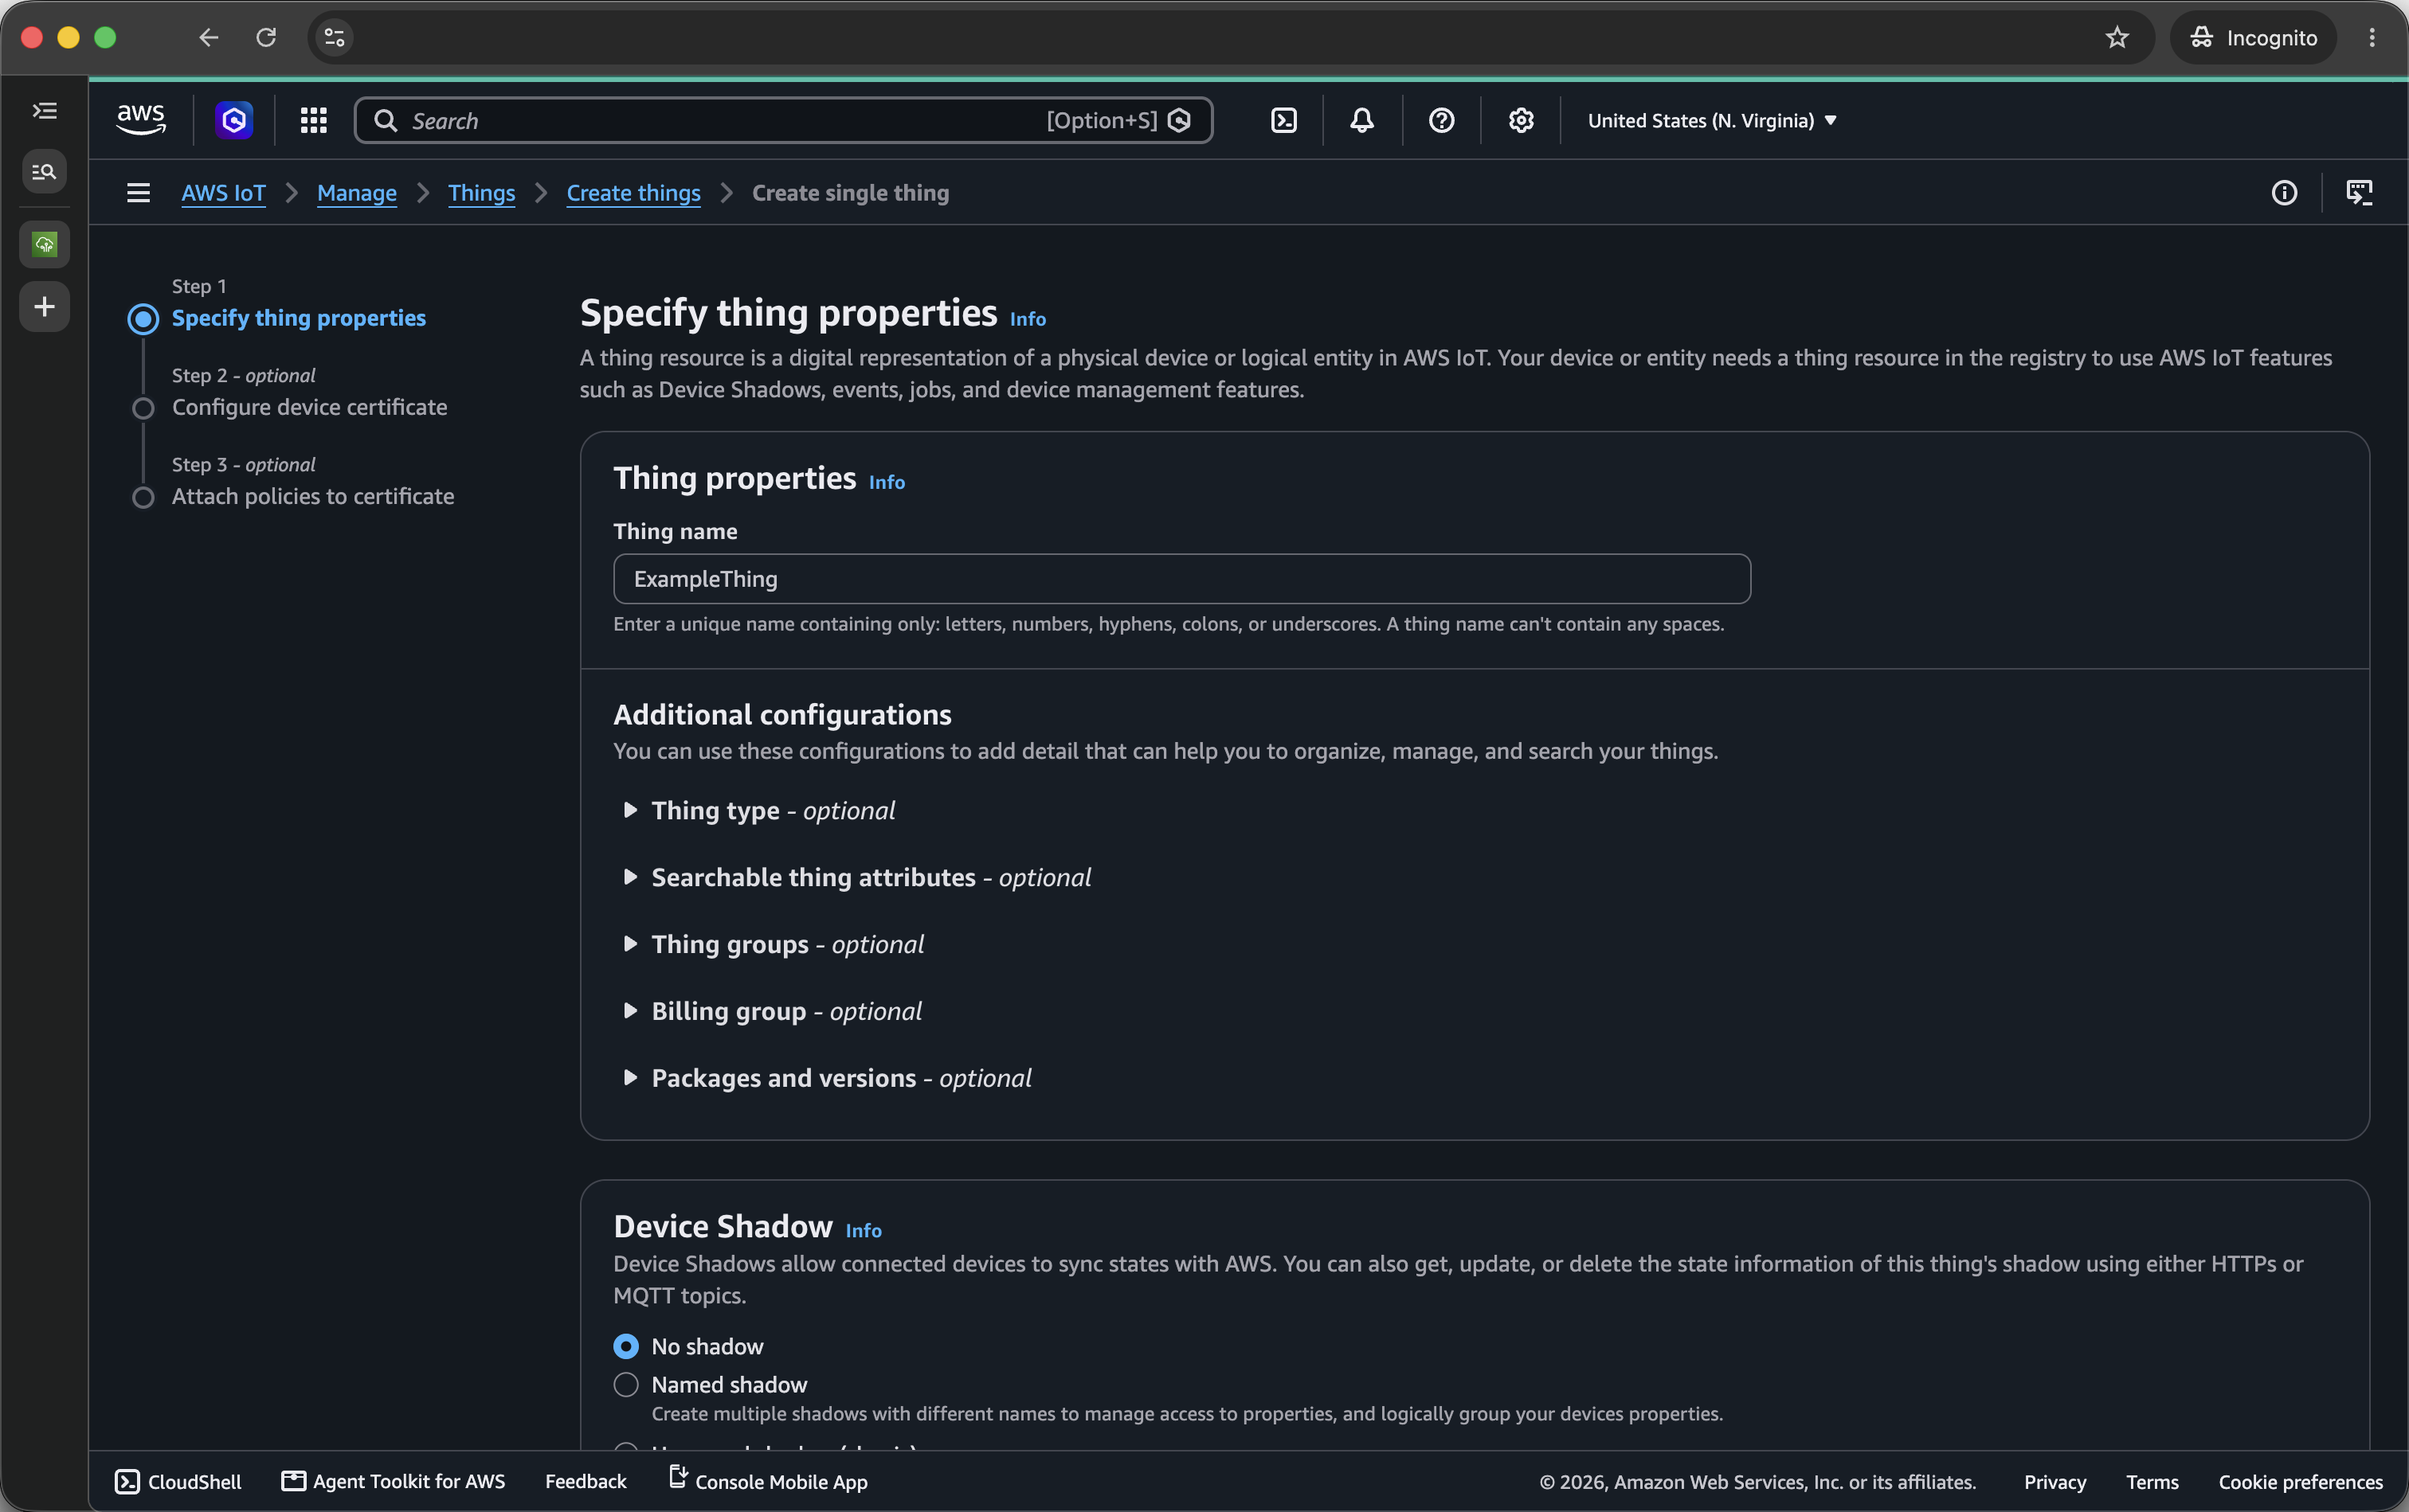Click the search tabs icon in the sidebar
The height and width of the screenshot is (1512, 2409).
point(44,171)
